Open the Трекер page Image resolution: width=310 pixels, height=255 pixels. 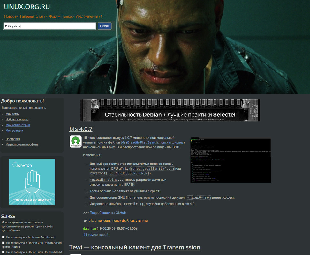pos(68,16)
